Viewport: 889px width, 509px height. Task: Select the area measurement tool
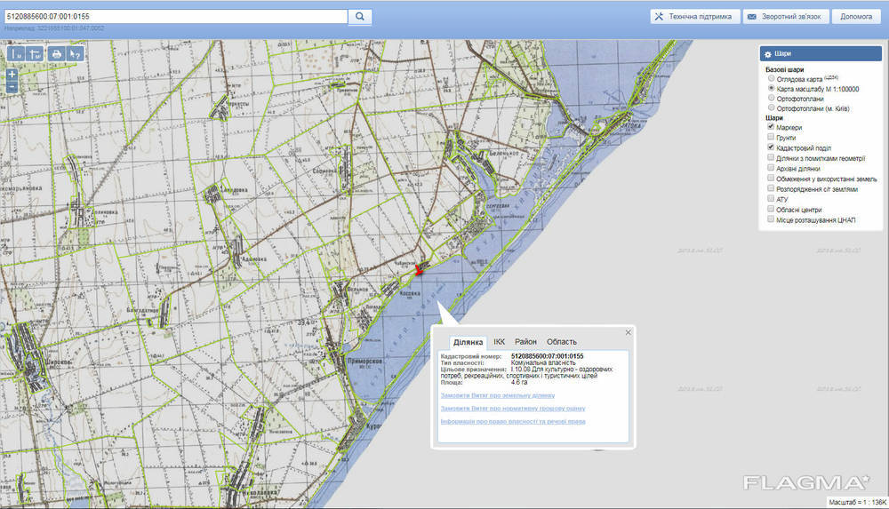coord(36,54)
